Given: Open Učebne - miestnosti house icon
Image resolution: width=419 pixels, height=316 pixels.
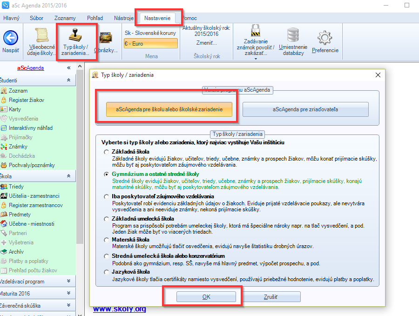Looking at the screenshot, I should 4,223.
